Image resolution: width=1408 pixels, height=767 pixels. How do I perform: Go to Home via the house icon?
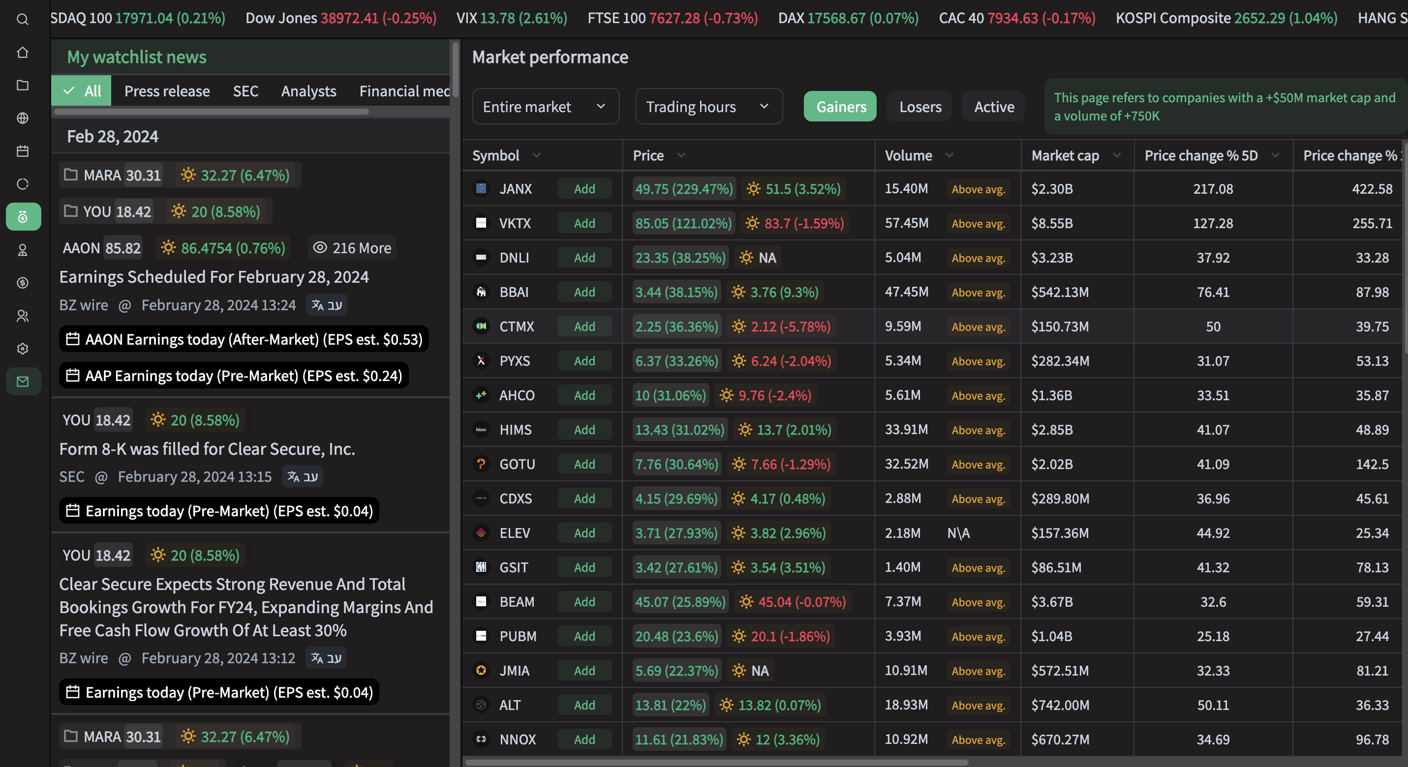(x=23, y=53)
